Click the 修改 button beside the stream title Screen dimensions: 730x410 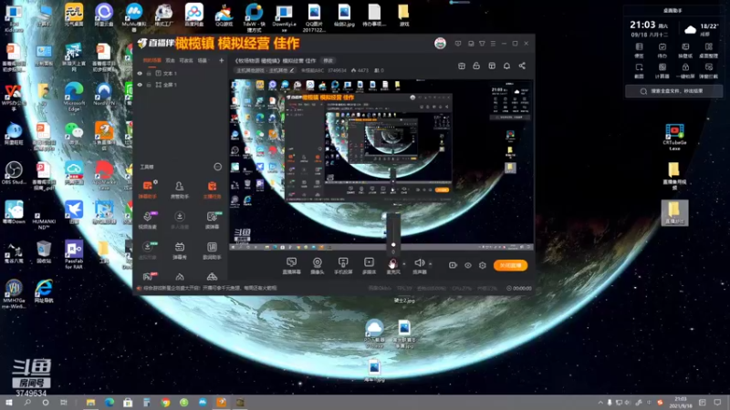328,60
